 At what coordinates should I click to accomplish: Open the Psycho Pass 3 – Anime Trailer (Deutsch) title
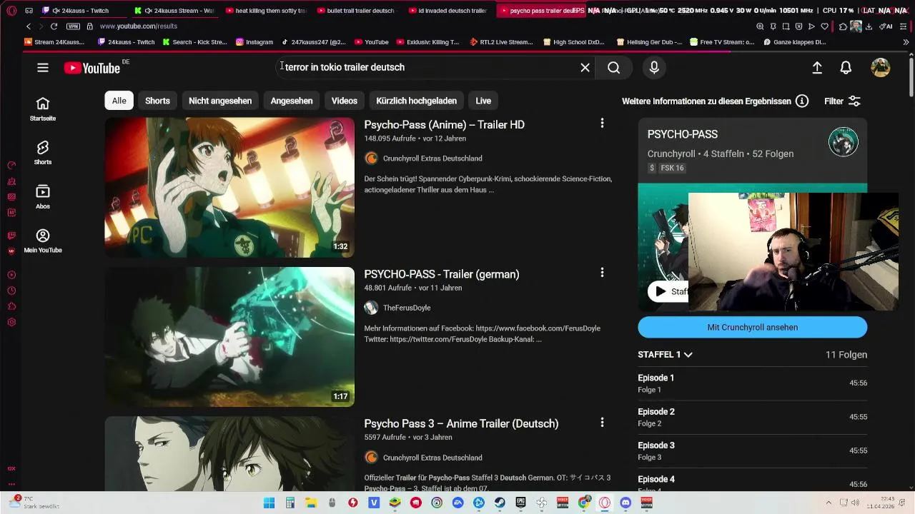click(461, 423)
